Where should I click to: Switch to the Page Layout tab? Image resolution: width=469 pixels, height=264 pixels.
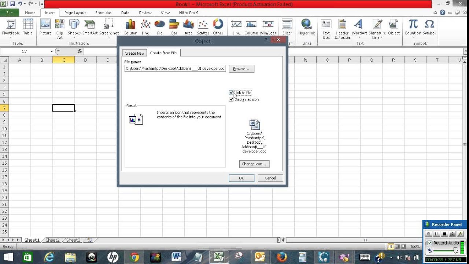click(x=75, y=12)
